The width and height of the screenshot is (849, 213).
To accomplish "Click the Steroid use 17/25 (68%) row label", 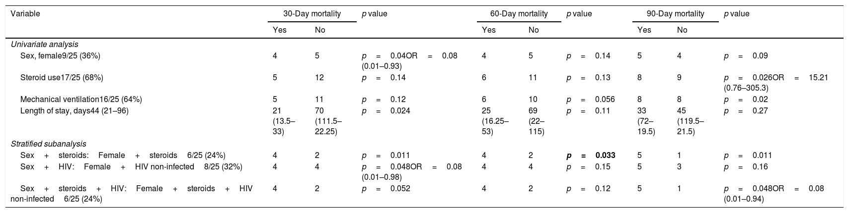I will [62, 77].
